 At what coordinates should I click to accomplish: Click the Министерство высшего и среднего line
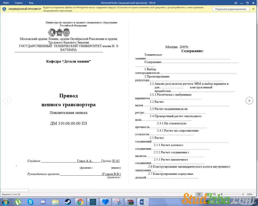(81, 22)
